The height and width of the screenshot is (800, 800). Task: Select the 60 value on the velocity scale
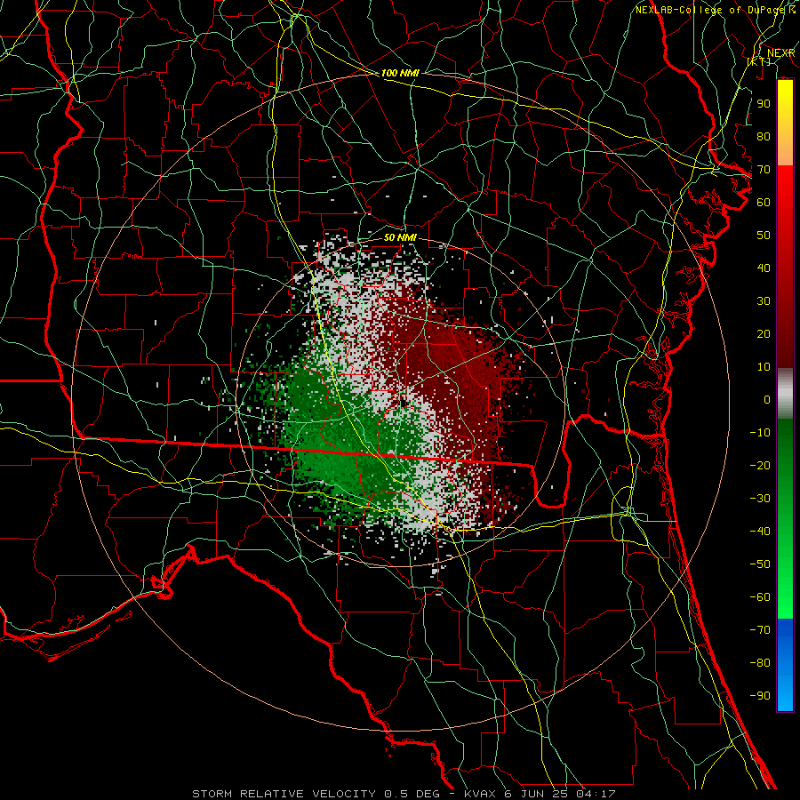click(764, 202)
